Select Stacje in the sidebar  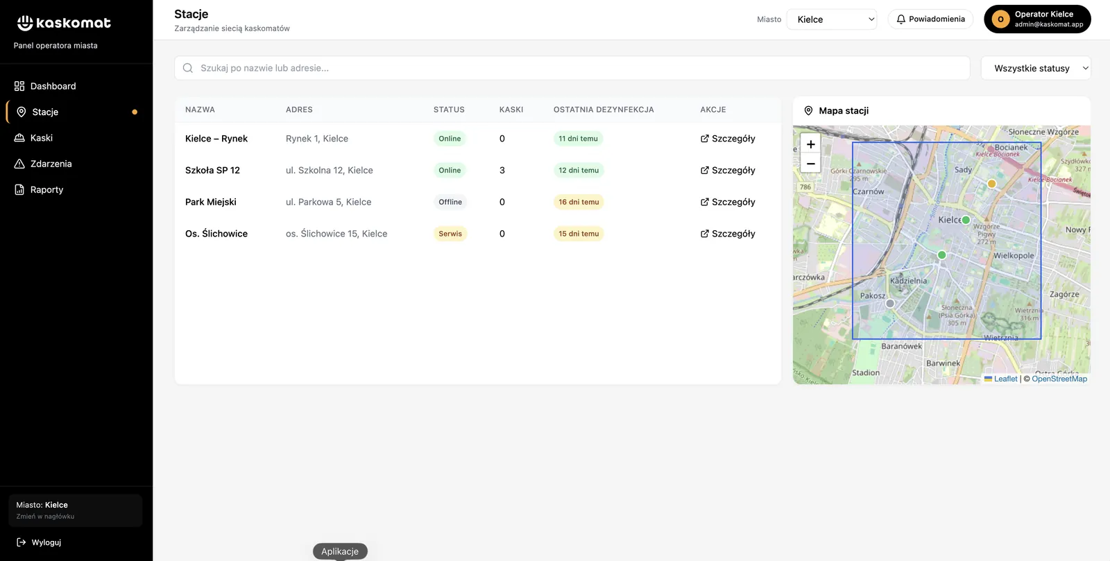point(76,112)
